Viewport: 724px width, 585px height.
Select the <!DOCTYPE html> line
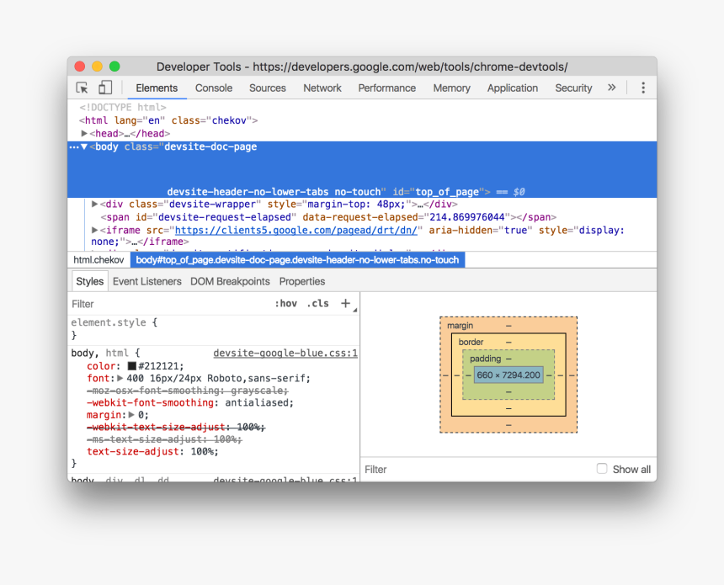[123, 107]
